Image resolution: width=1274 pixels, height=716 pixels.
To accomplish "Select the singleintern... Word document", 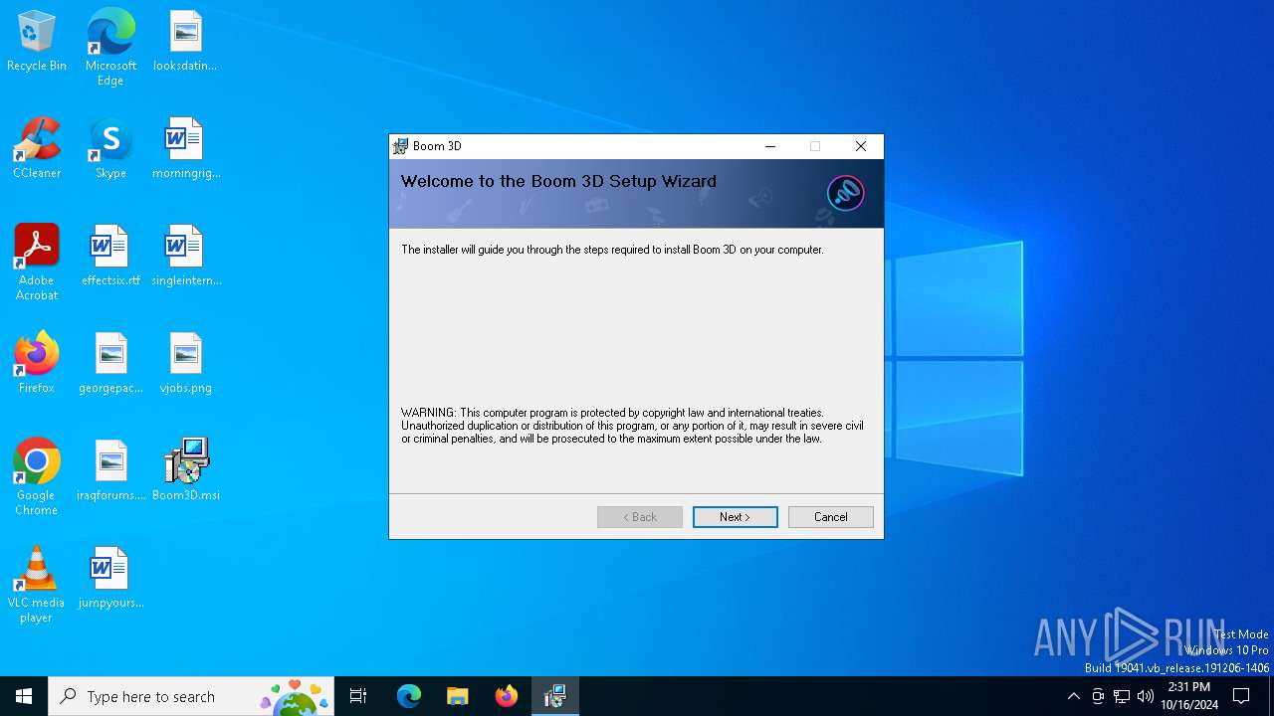I will click(186, 257).
